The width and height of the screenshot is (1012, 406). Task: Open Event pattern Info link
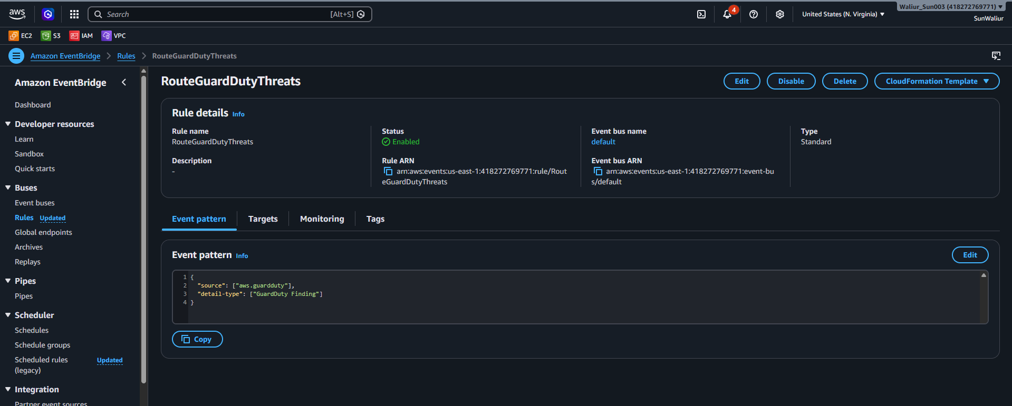(242, 256)
